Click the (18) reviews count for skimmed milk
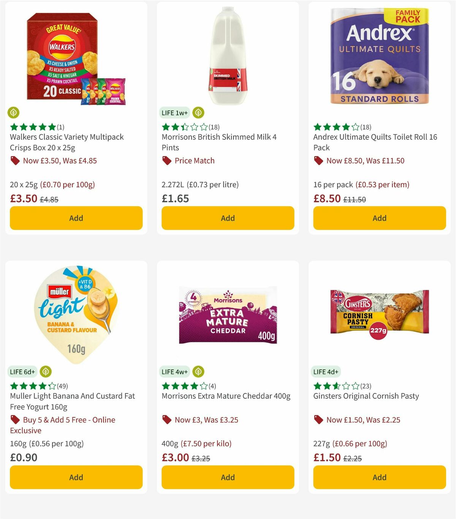 (x=215, y=127)
